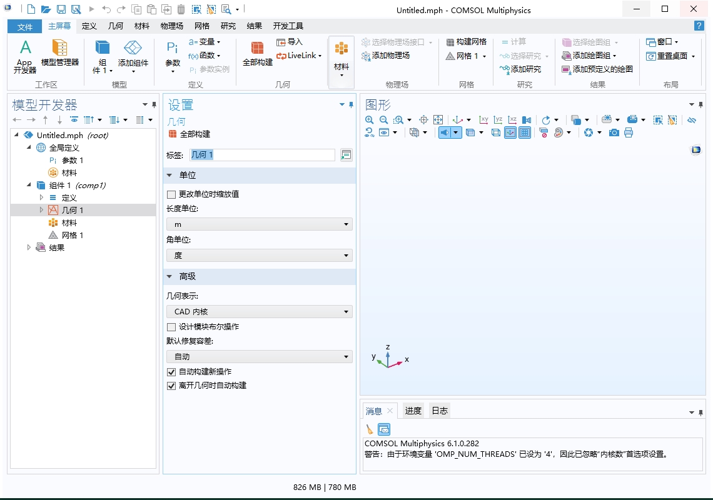Open the 长度单位 dropdown showing m
This screenshot has height=500, width=713.
click(x=259, y=224)
